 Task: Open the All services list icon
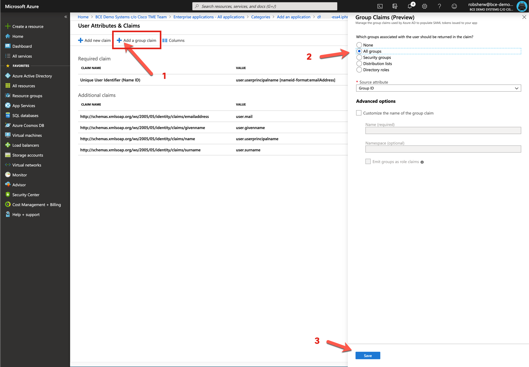point(8,56)
